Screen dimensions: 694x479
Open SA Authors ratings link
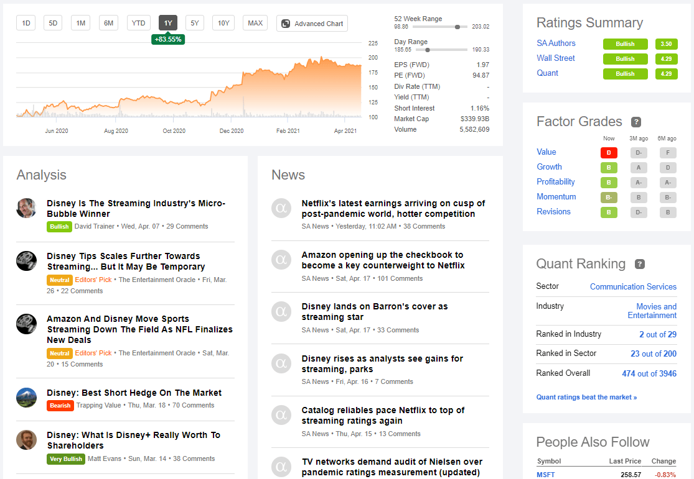pos(556,43)
